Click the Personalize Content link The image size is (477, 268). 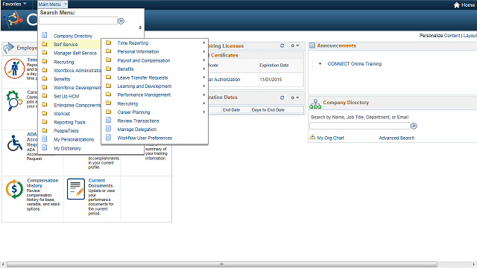coord(440,36)
